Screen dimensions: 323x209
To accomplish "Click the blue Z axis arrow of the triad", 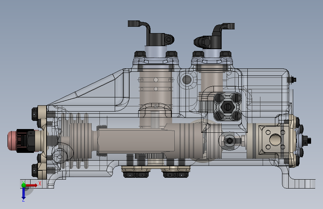I will [x=23, y=193].
